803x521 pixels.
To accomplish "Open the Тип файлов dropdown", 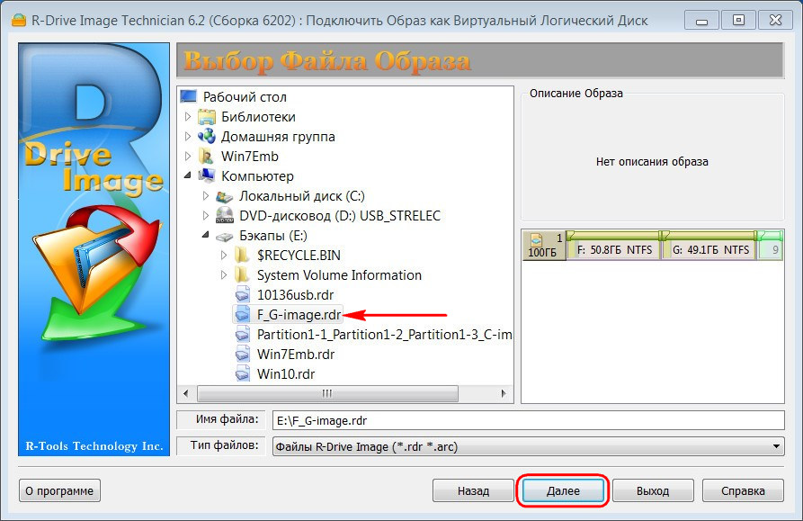I will [x=776, y=446].
